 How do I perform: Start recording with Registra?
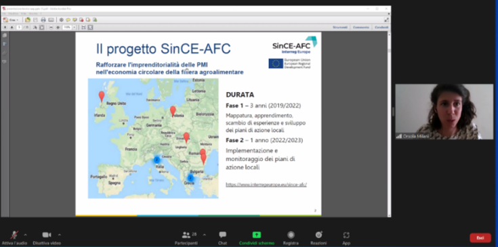(x=291, y=238)
